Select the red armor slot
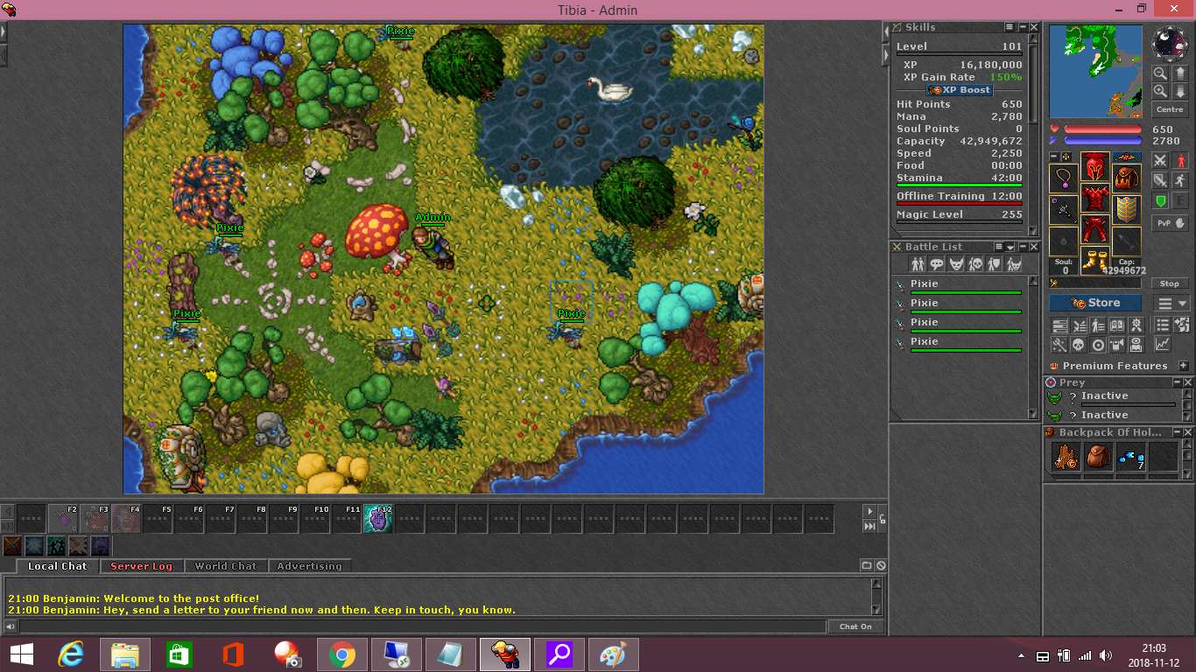Screen dimensions: 1196x672 point(1095,198)
